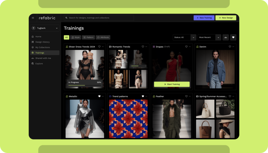Click the attribute icon on Trend patterns card
This screenshot has width=268, height=153.
110,96
